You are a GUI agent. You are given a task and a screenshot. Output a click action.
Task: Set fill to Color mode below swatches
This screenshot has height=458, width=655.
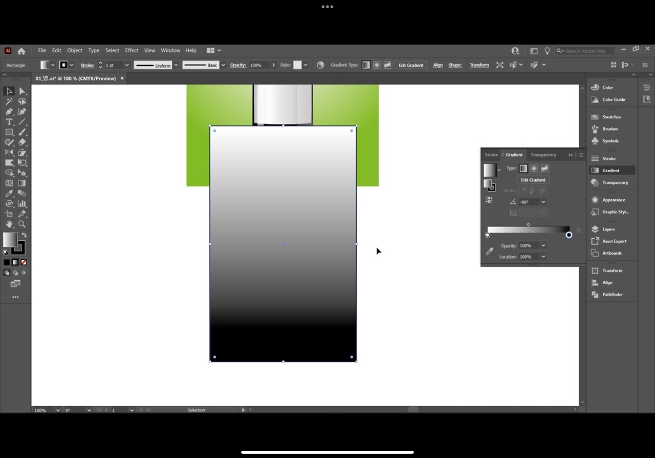click(x=7, y=262)
